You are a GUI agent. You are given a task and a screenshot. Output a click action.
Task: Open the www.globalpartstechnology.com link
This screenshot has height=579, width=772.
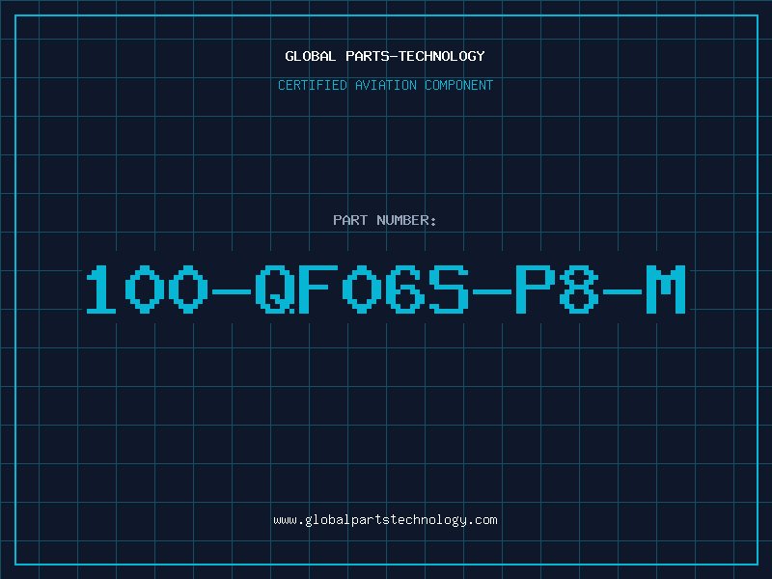(x=385, y=520)
